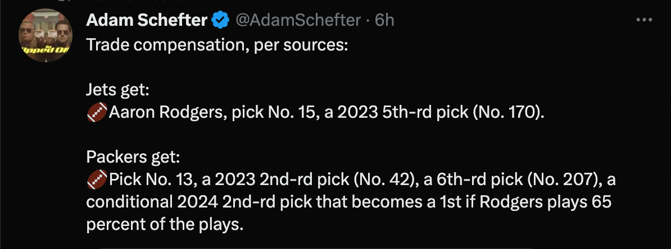
Task: Select the 'Jets get:' heading text
Action: (x=117, y=90)
